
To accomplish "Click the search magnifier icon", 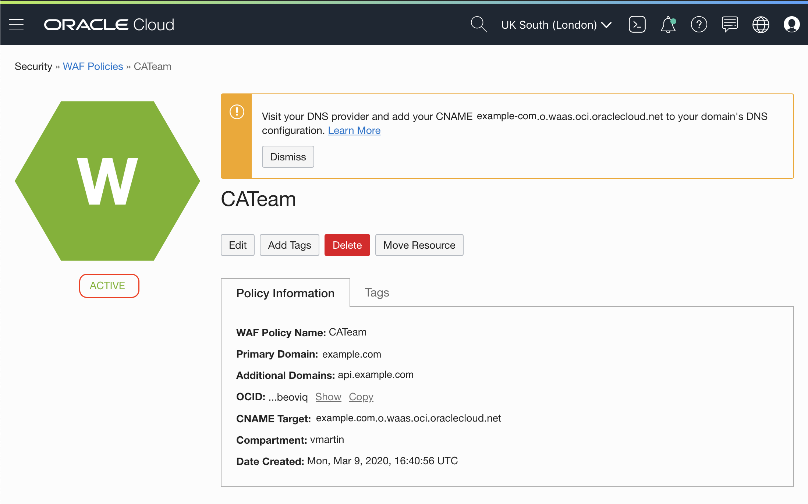I will (478, 25).
